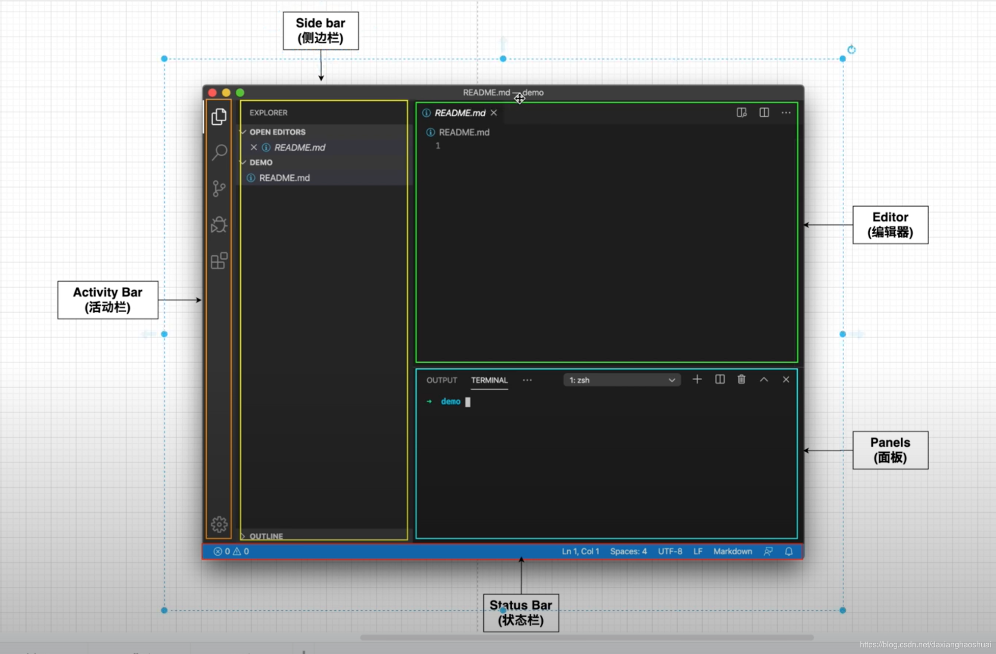Image resolution: width=996 pixels, height=654 pixels.
Task: Select the Activity Bar label box
Action: point(108,300)
